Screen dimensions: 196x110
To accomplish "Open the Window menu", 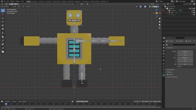I will (x=17, y=1).
